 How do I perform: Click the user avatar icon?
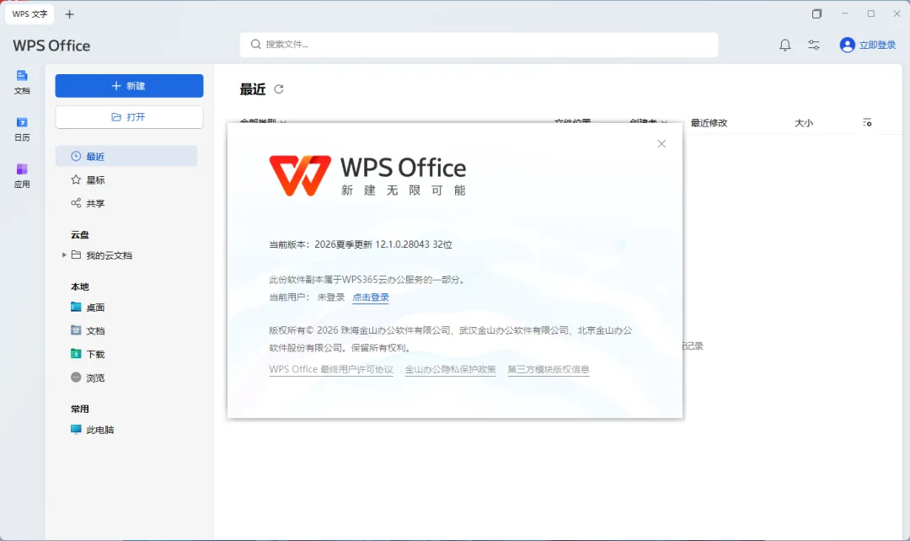pos(848,45)
